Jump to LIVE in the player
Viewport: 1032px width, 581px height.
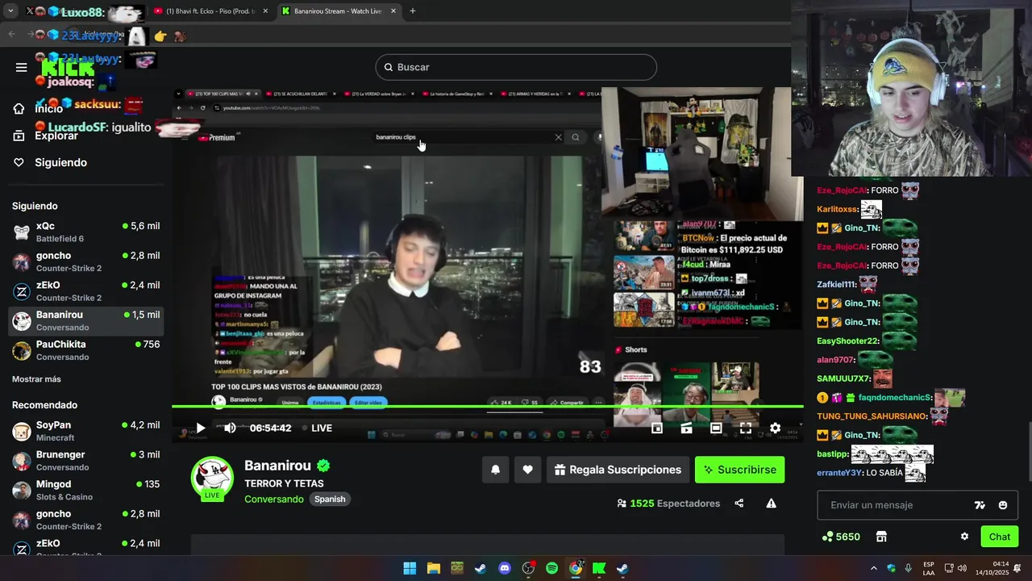(x=317, y=428)
